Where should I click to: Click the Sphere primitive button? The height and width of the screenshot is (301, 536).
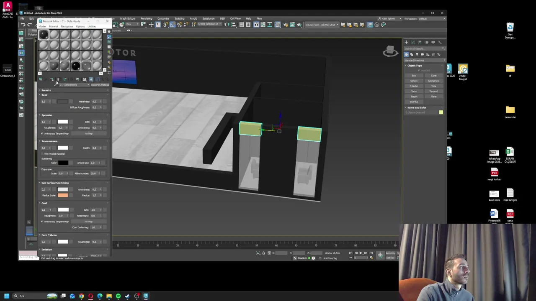coord(414,81)
